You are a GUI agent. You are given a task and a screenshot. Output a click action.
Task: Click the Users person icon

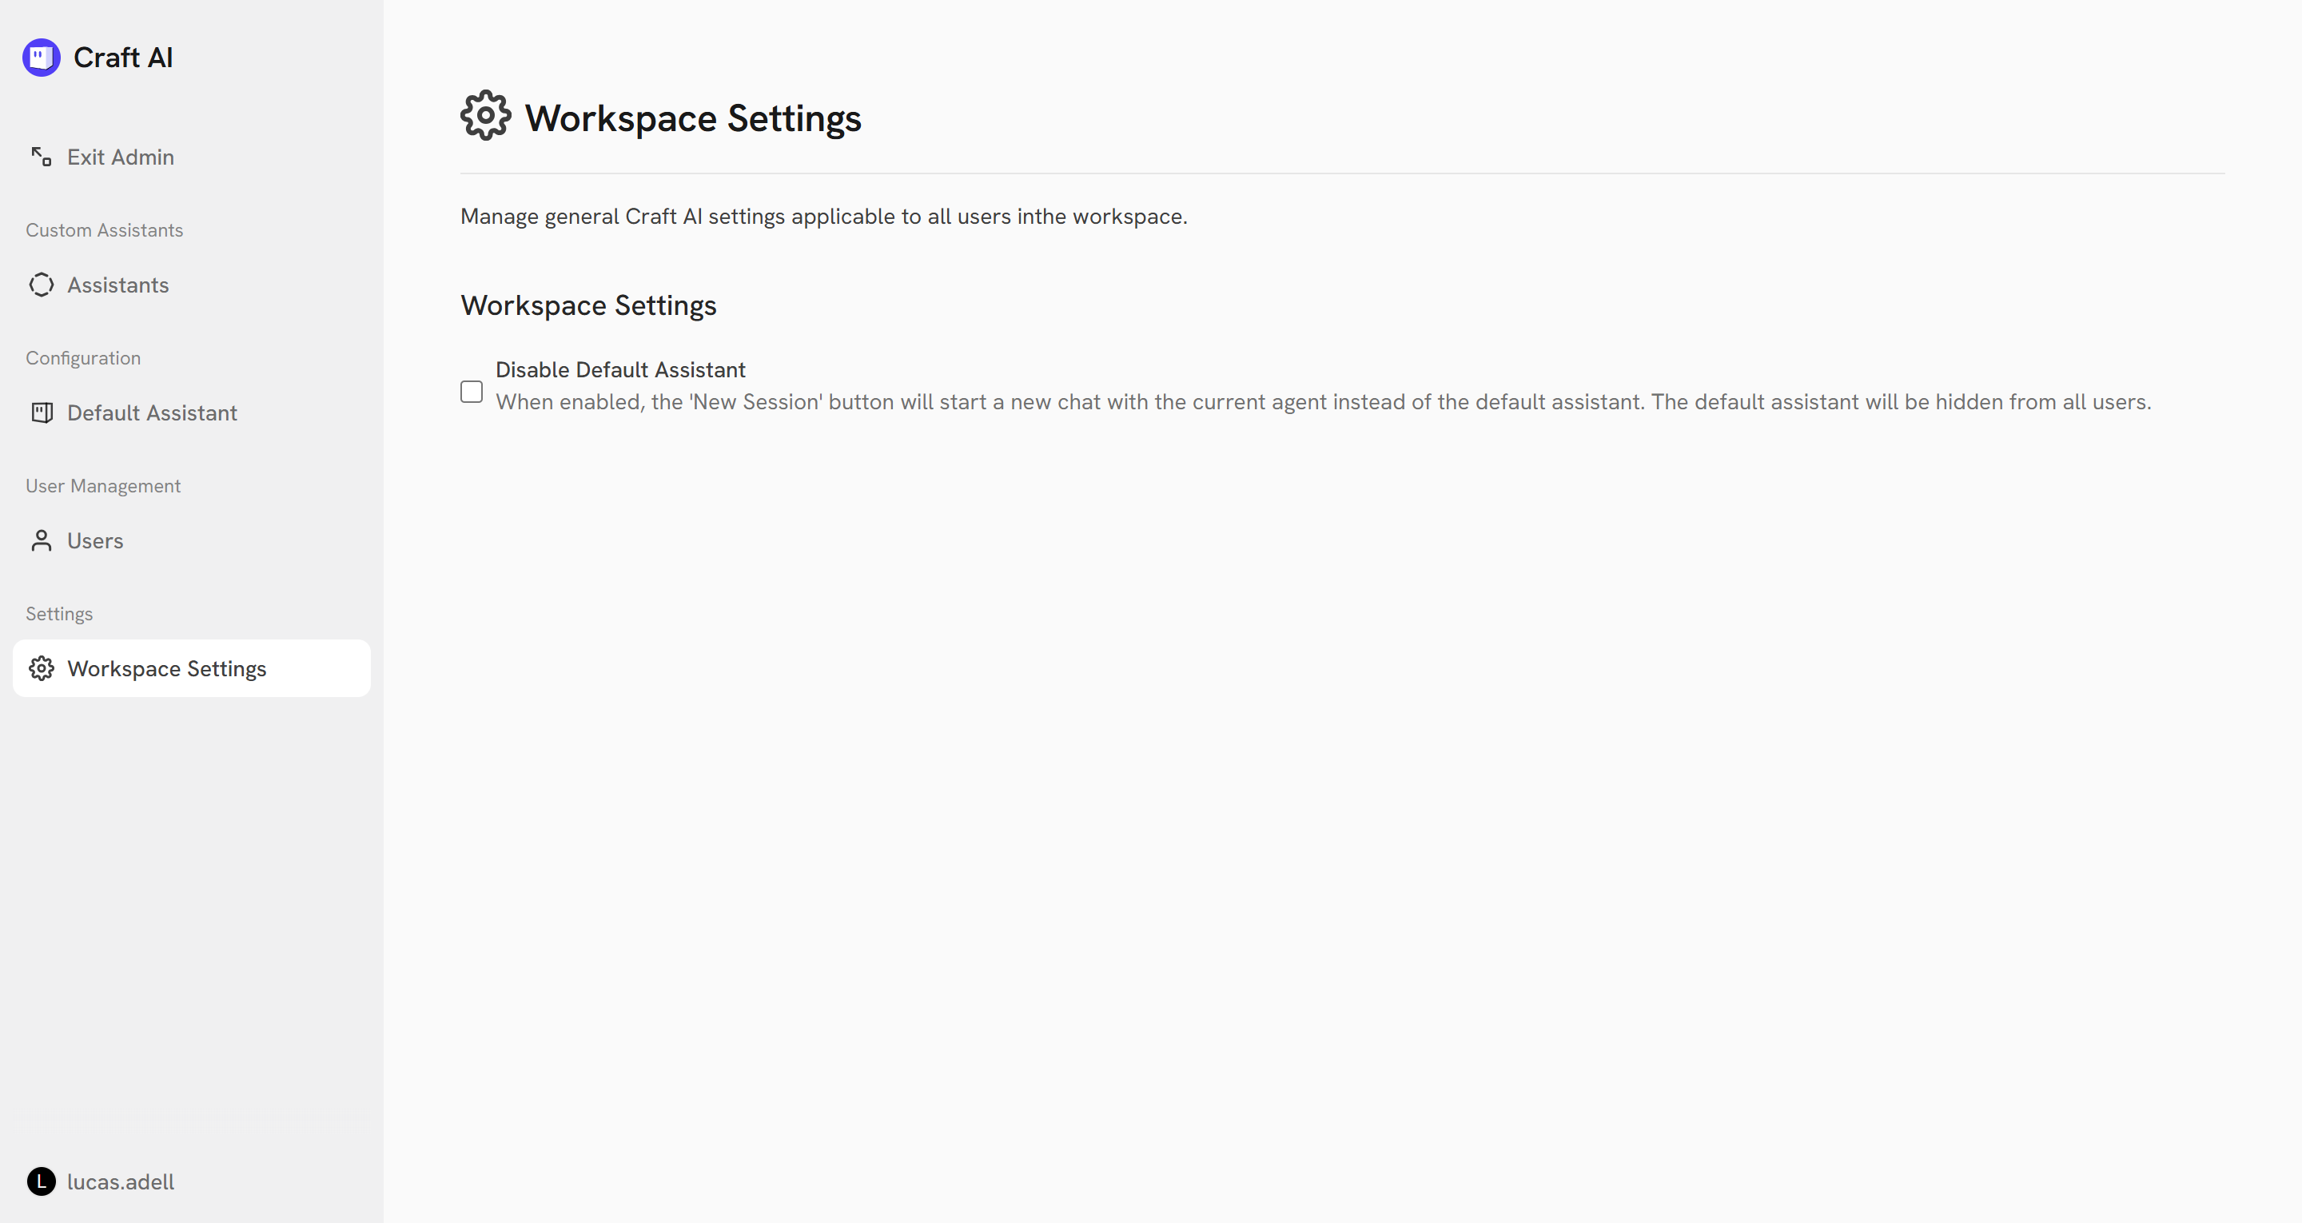click(x=41, y=540)
